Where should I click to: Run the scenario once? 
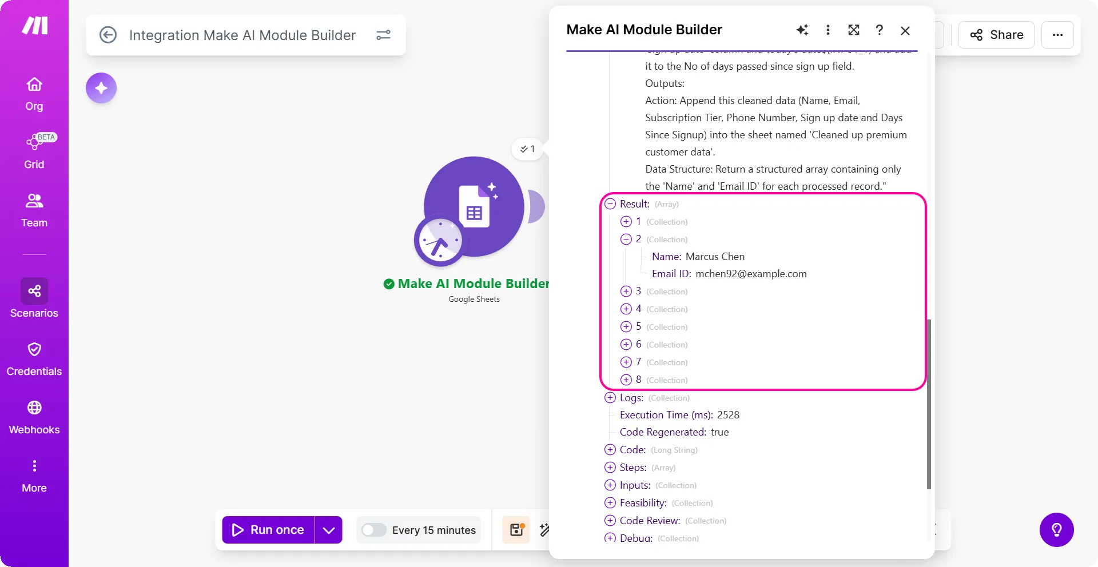pos(269,530)
